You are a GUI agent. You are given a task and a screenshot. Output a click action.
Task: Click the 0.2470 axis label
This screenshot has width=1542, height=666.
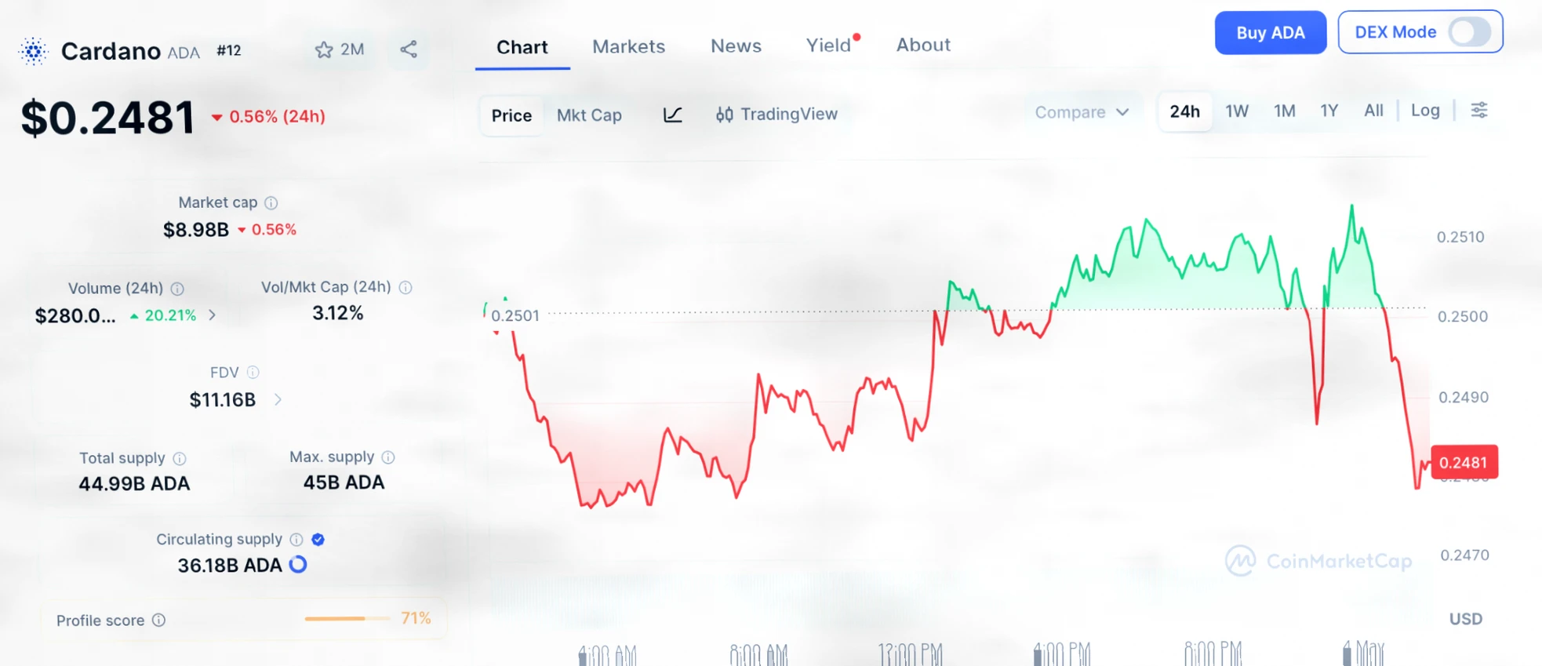coord(1464,555)
